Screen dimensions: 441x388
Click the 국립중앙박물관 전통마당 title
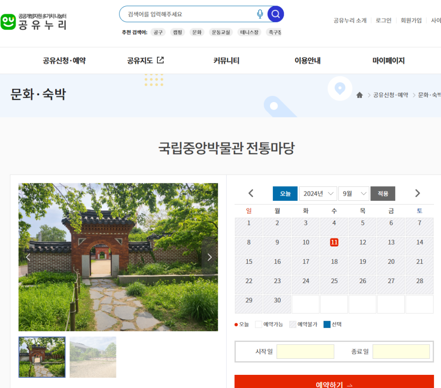pyautogui.click(x=227, y=148)
